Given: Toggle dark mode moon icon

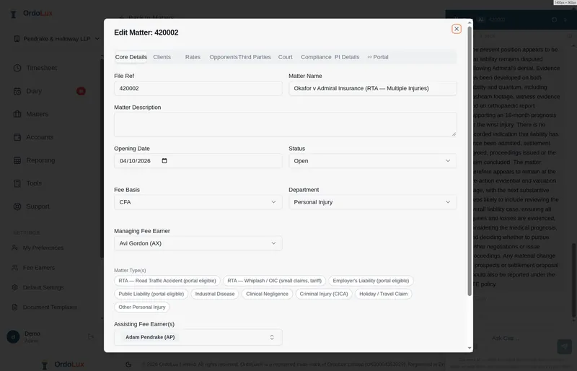Looking at the screenshot, I should coord(128,365).
